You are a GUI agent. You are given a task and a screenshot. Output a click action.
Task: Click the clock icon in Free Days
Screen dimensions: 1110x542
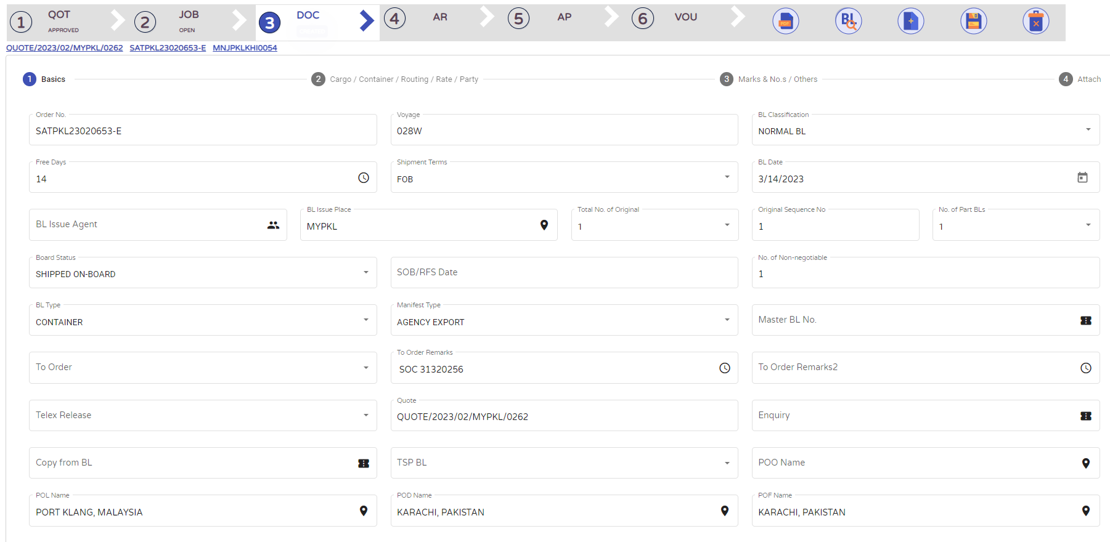(x=364, y=178)
